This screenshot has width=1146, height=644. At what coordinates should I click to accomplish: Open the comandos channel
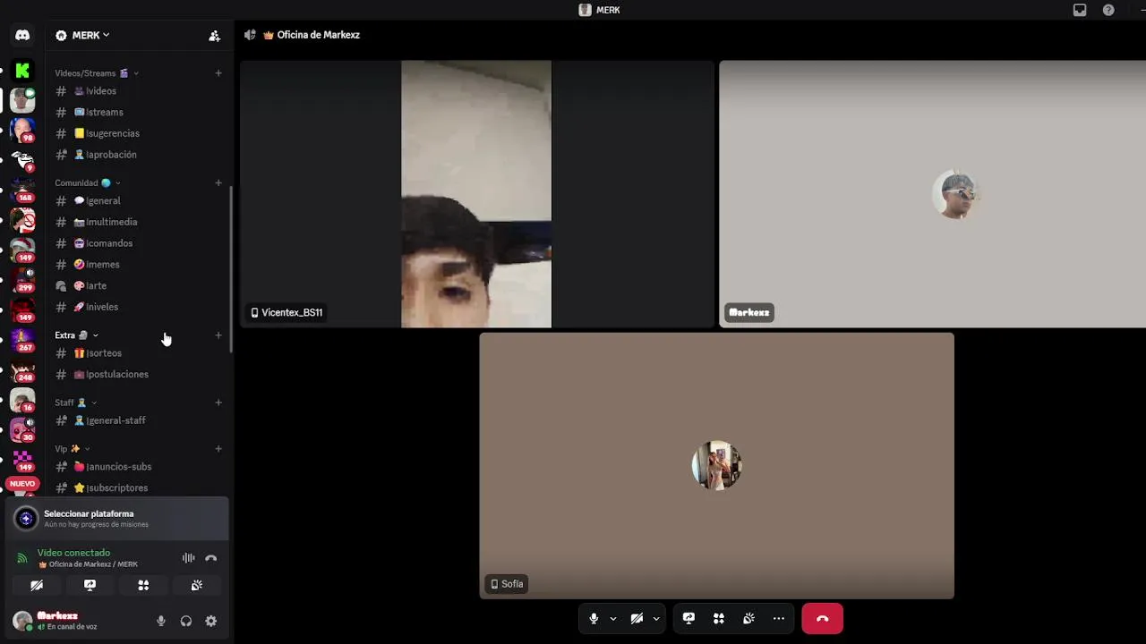[139, 243]
